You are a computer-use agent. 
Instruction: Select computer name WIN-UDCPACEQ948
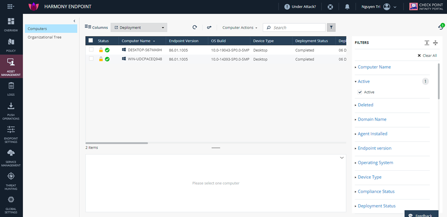(x=145, y=59)
